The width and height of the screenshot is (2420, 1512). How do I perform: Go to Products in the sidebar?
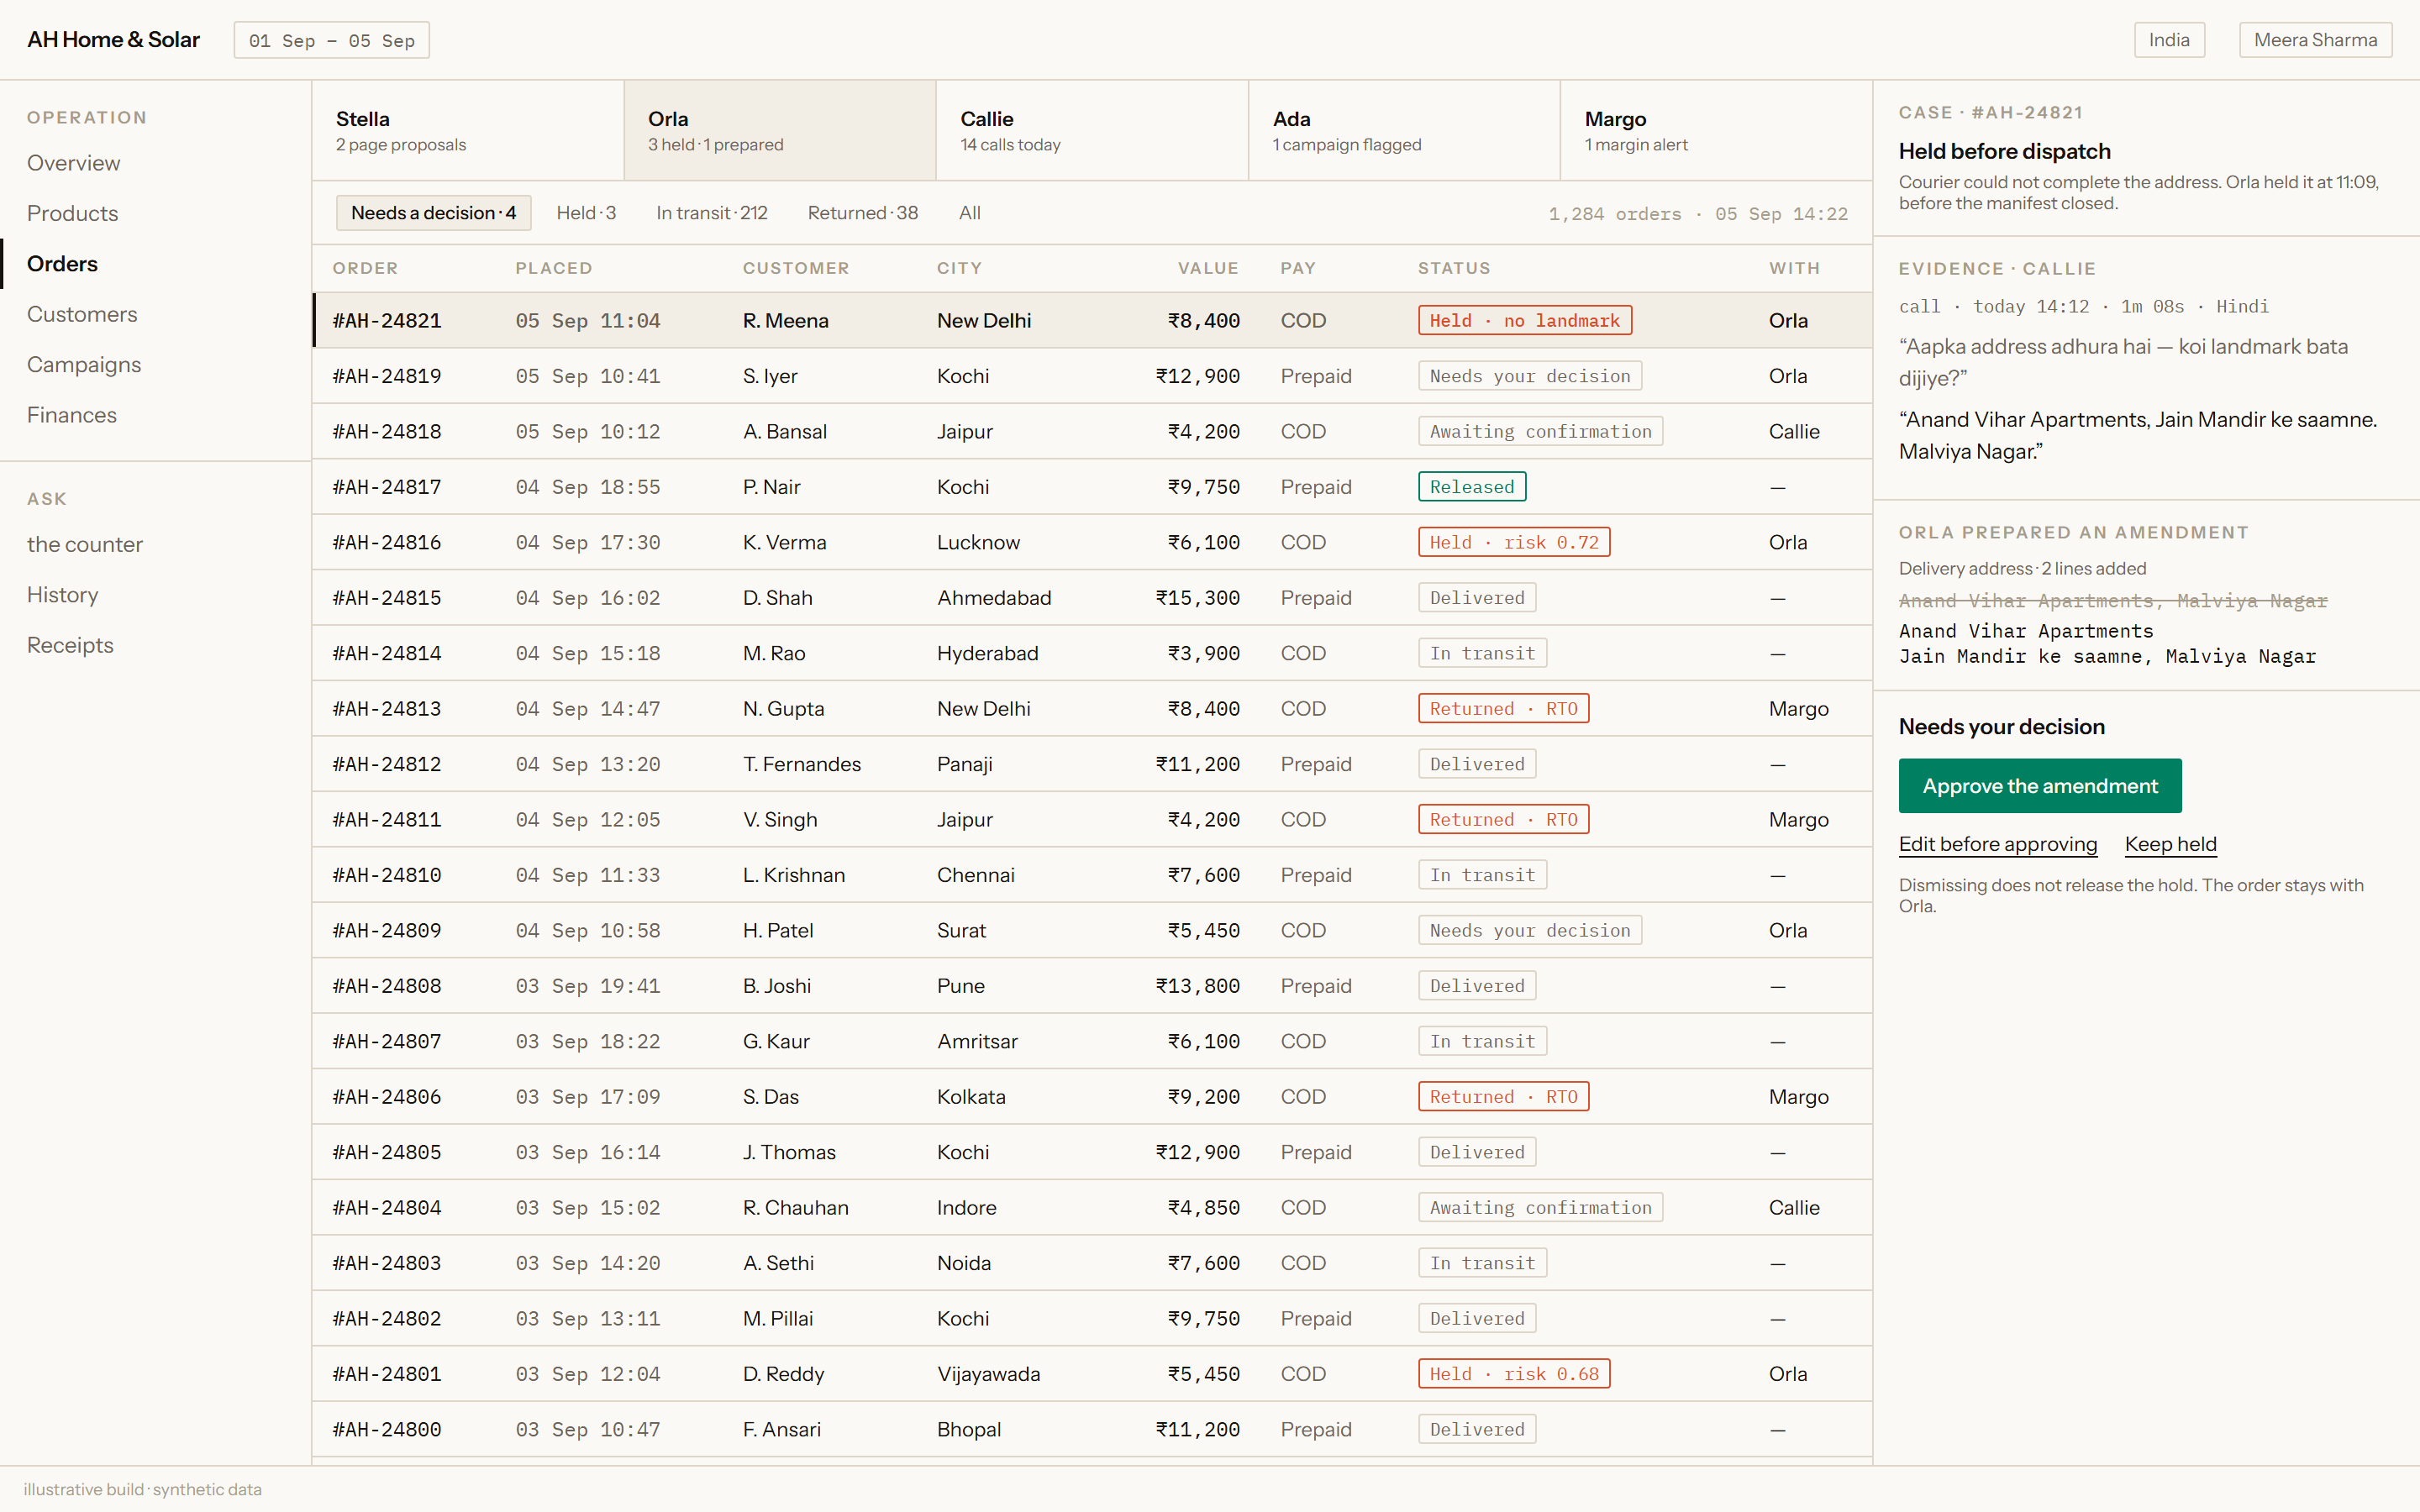72,213
